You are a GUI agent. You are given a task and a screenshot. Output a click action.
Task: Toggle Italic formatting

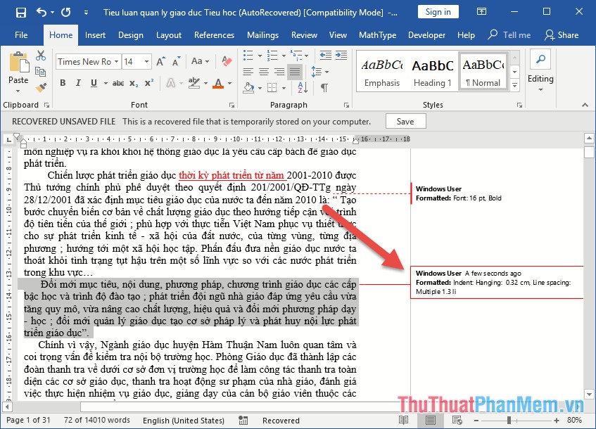[78, 83]
